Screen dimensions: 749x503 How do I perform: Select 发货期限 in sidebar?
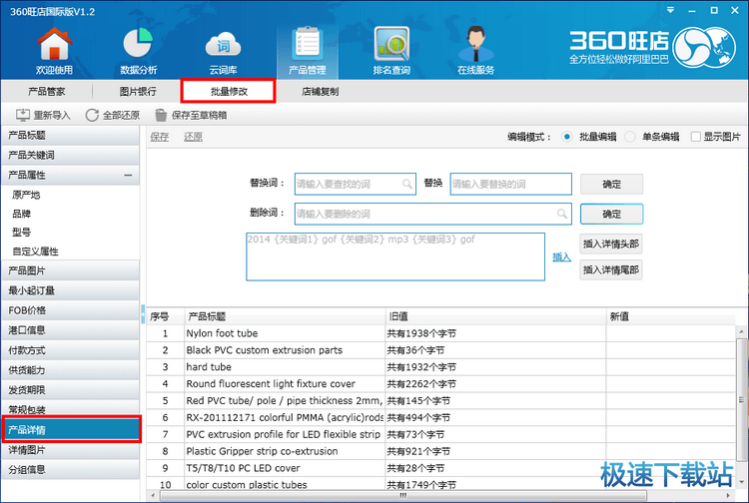pyautogui.click(x=71, y=390)
